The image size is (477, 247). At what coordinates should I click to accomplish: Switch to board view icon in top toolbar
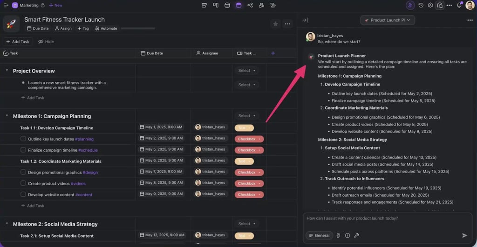click(216, 5)
